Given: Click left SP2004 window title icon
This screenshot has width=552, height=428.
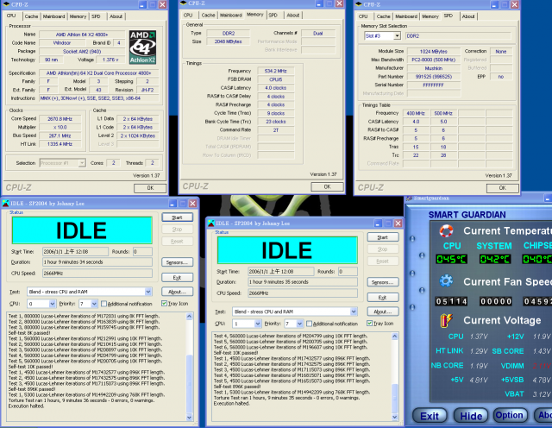Looking at the screenshot, I should point(6,204).
